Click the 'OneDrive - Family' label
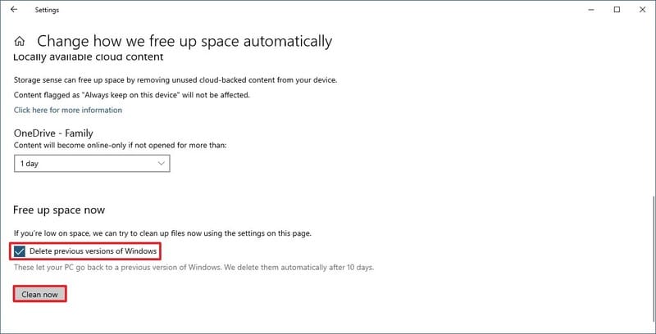Viewport: 656px width, 334px height. (53, 133)
